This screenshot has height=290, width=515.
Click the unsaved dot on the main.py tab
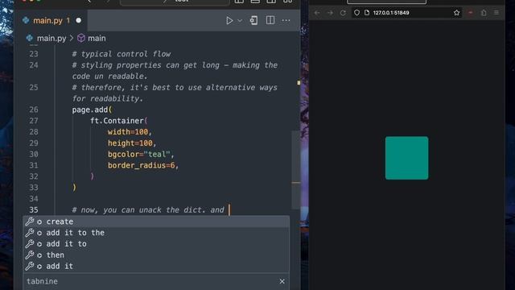(79, 20)
